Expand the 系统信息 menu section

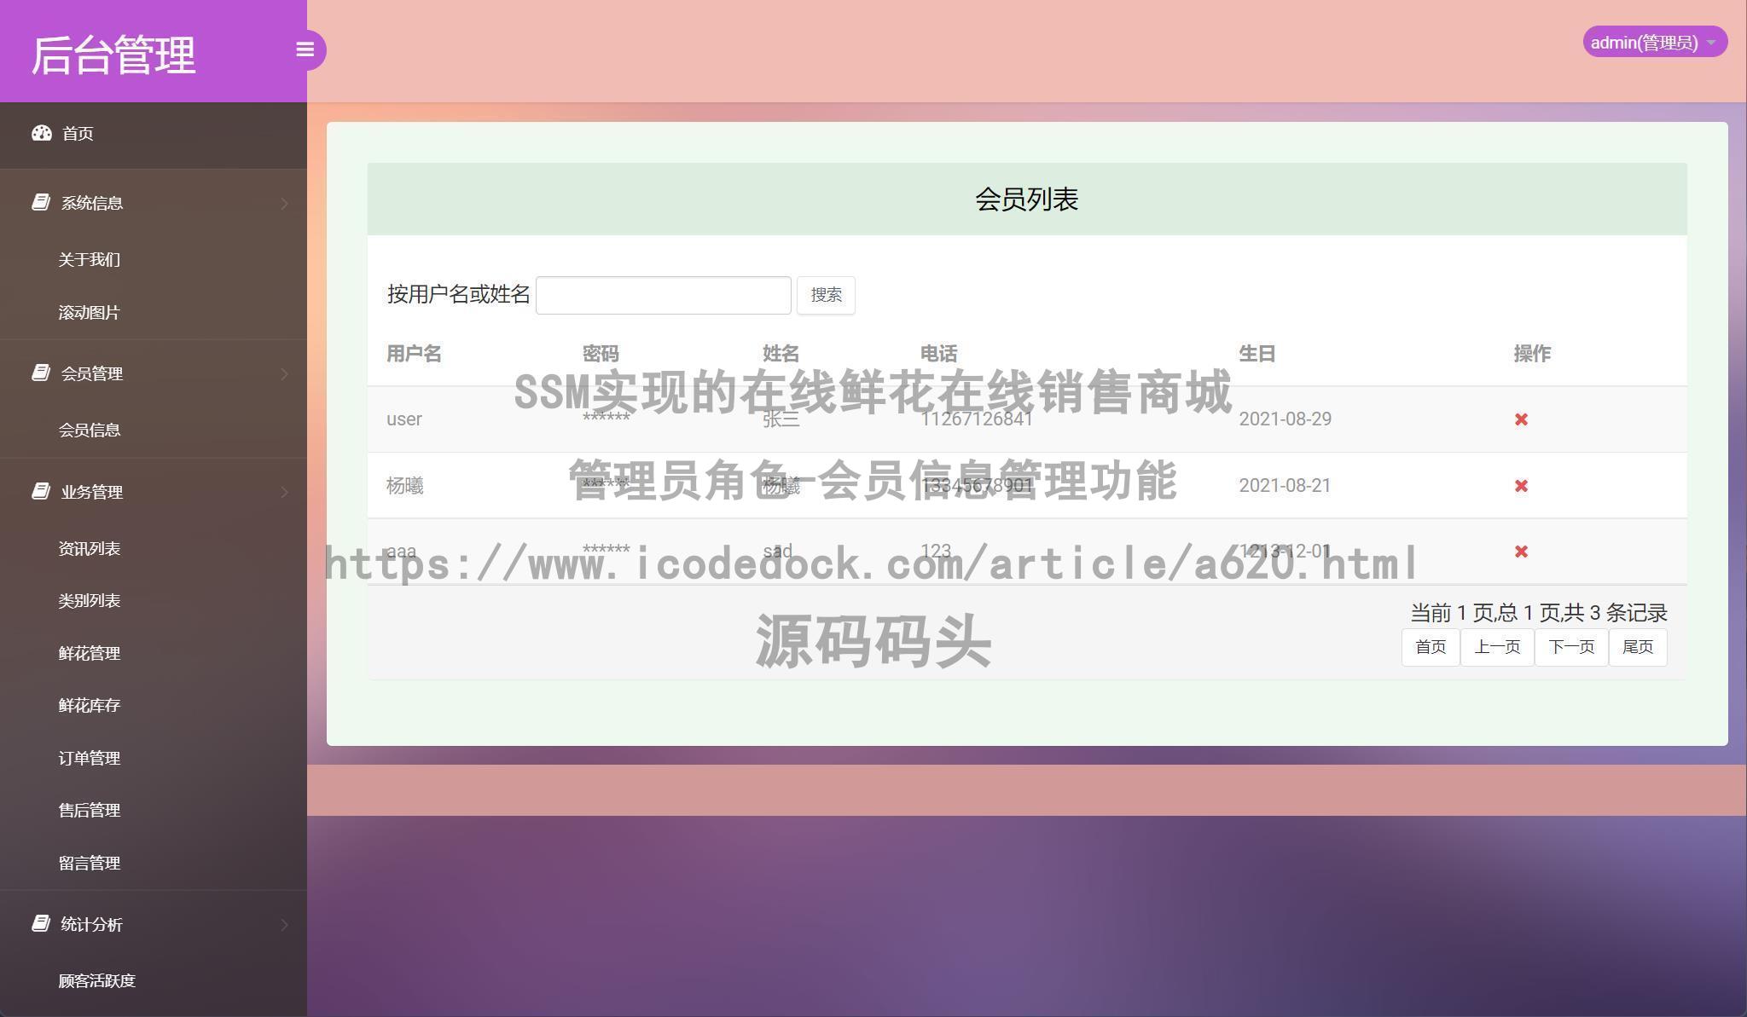tap(285, 202)
